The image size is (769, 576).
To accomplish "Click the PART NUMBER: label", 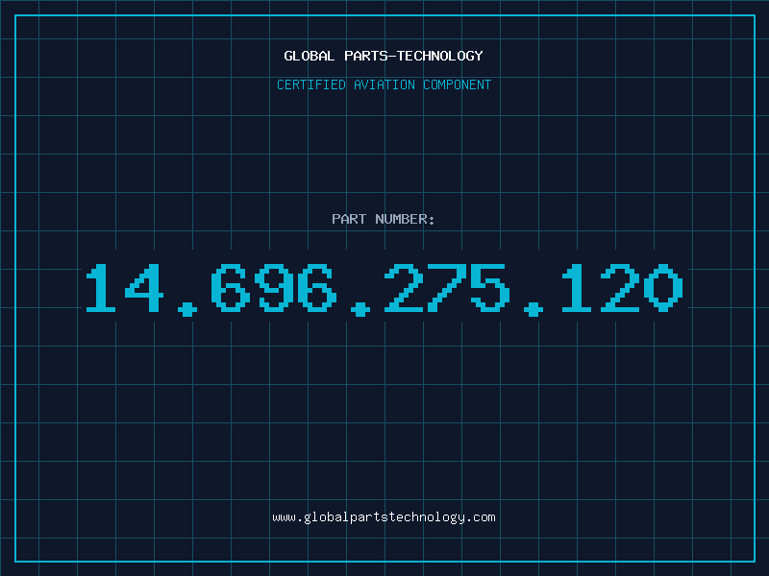I will pyautogui.click(x=383, y=219).
